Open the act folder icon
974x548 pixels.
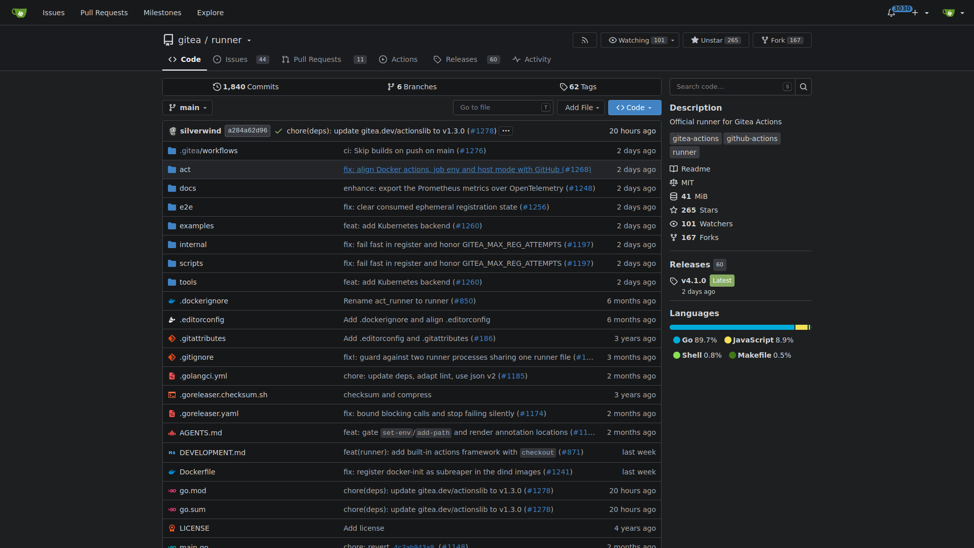(172, 169)
